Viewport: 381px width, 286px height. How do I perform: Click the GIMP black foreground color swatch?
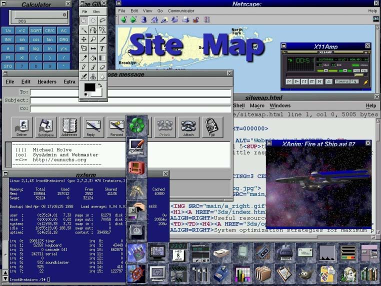(x=89, y=87)
